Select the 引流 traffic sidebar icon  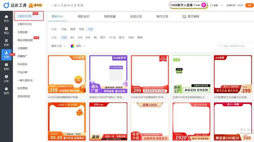point(6,55)
